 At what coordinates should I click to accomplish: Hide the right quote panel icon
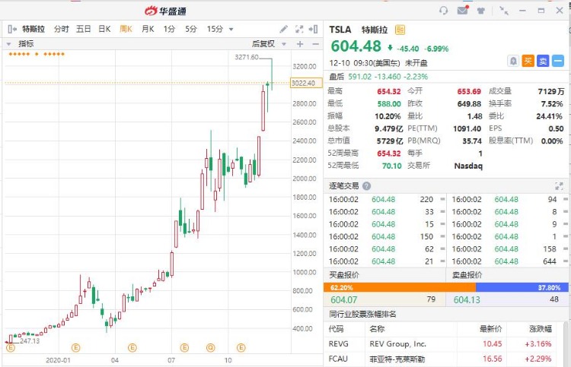click(313, 29)
